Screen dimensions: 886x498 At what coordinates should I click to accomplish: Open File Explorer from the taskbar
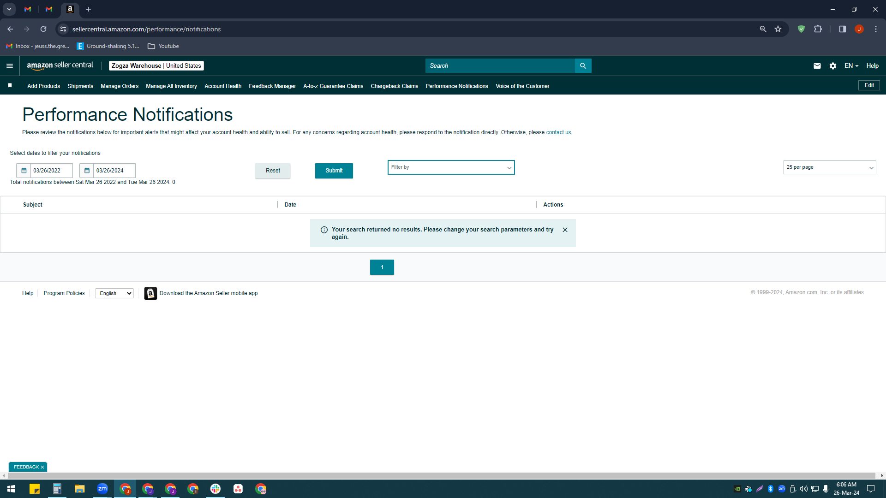pos(80,489)
